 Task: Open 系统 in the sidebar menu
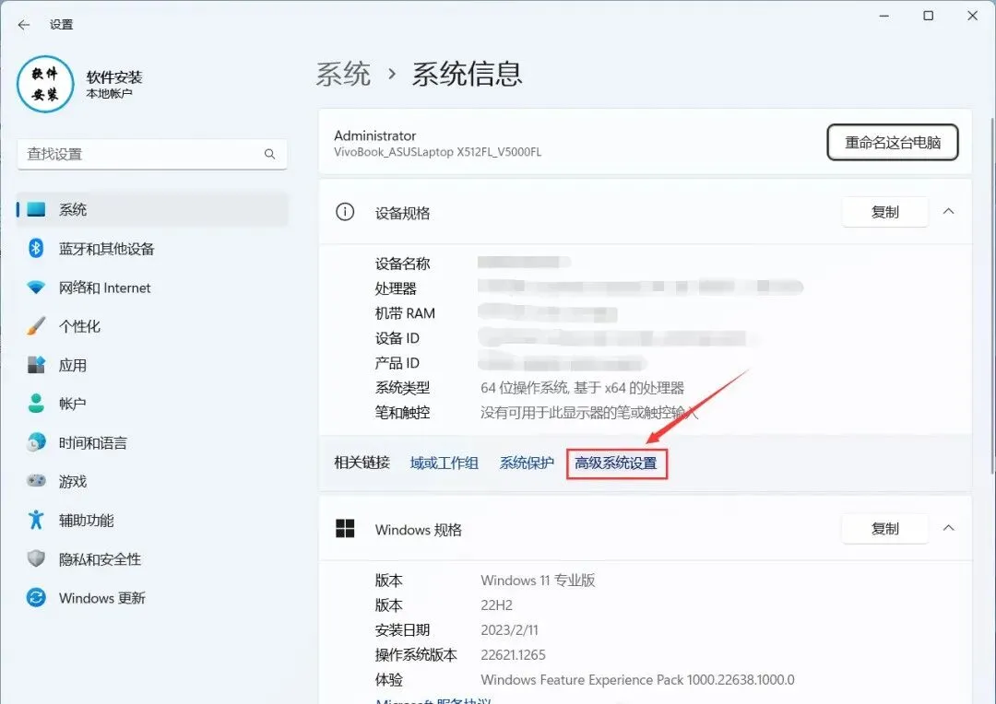[152, 209]
